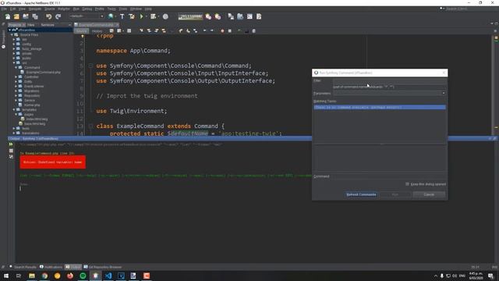
Task: Click the Refresh Commands button
Action: coord(361,194)
